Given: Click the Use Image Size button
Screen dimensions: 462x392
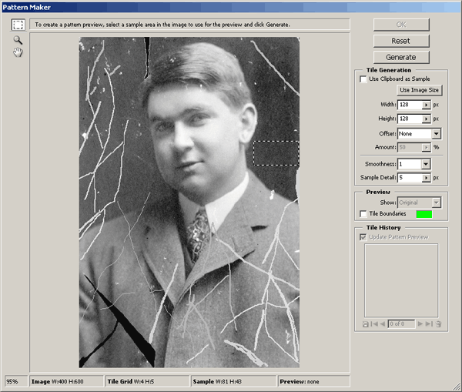Looking at the screenshot, I should (418, 90).
